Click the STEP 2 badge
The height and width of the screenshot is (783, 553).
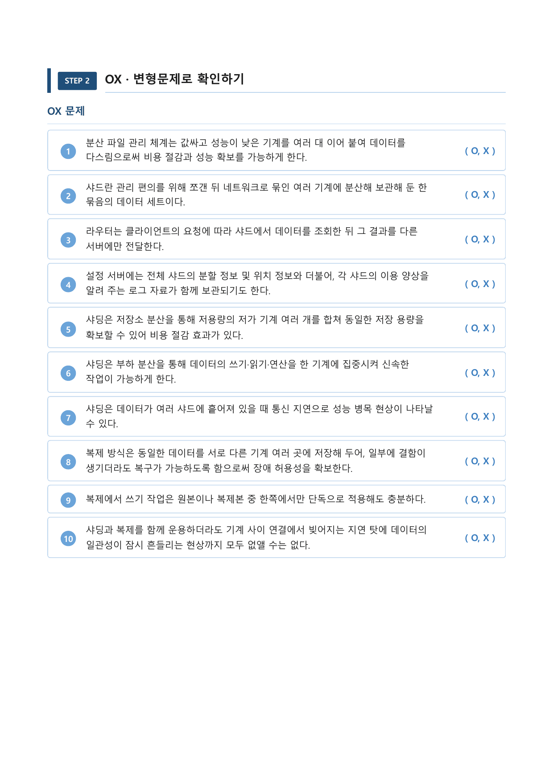77,81
